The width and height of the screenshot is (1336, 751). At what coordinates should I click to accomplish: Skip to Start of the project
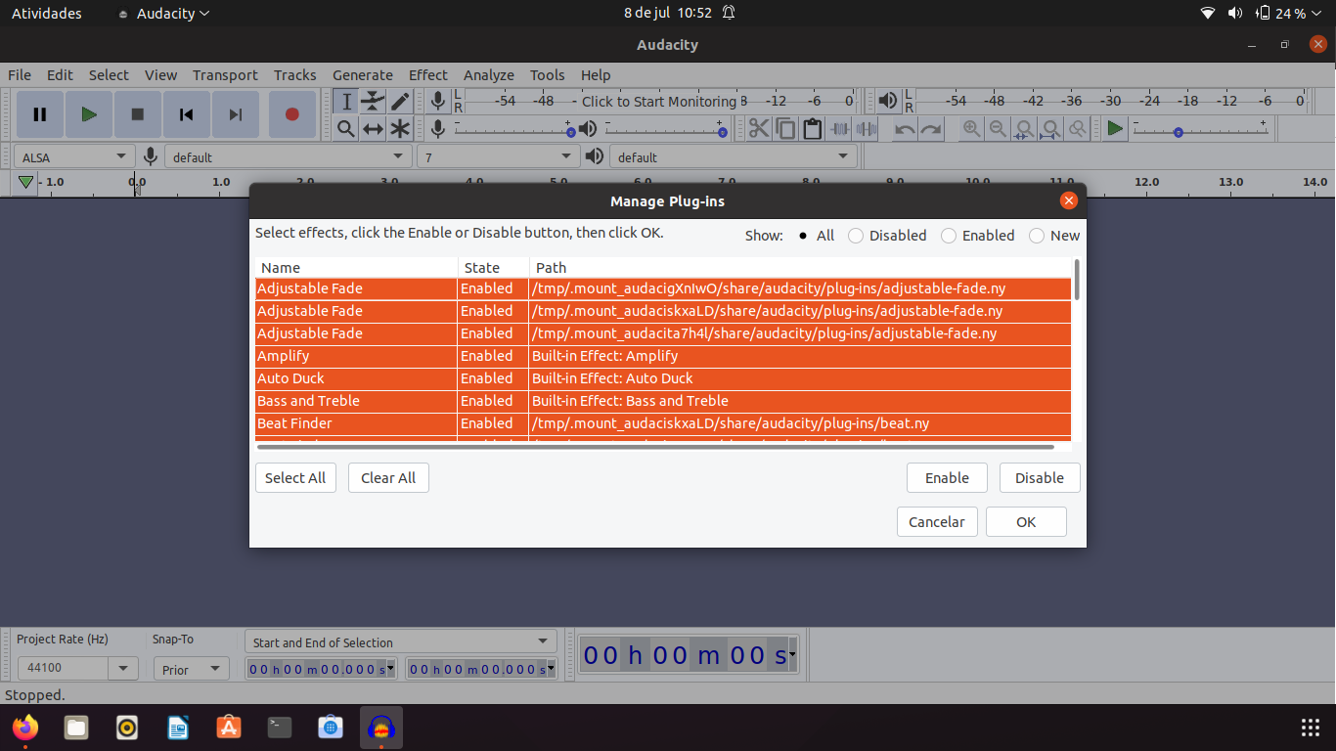187,114
